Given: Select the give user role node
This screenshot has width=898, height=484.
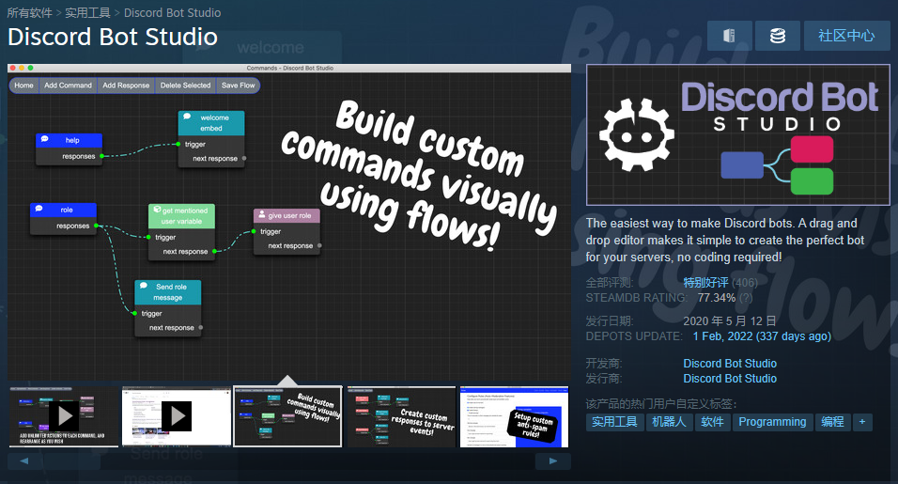Looking at the screenshot, I should (x=286, y=232).
